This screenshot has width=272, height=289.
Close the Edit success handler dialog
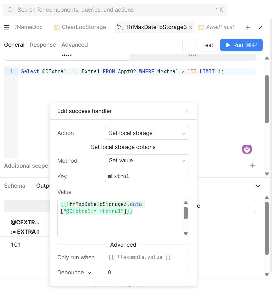[x=187, y=111]
